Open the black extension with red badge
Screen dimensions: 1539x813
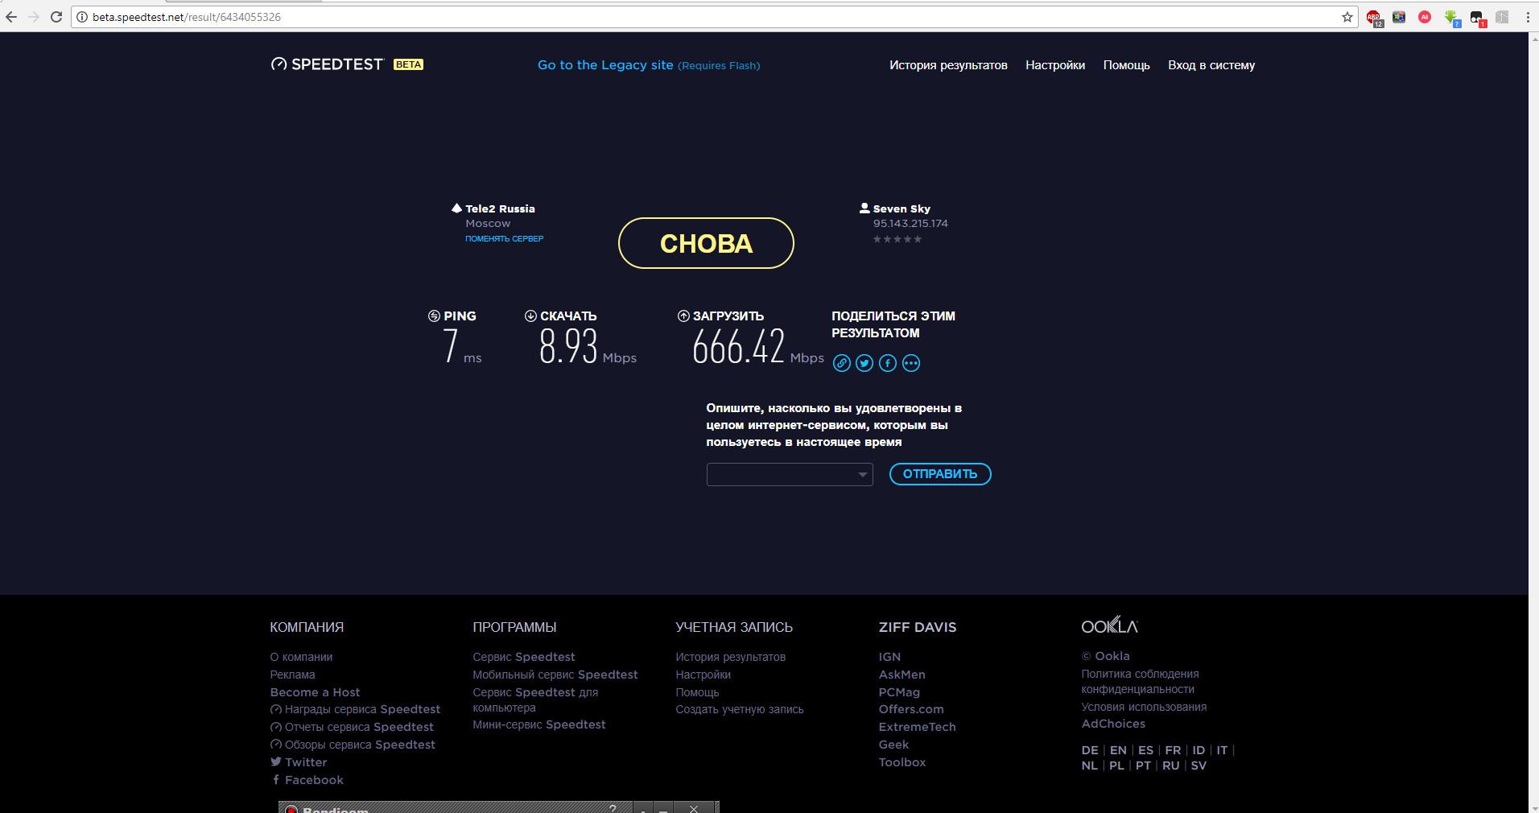1477,18
